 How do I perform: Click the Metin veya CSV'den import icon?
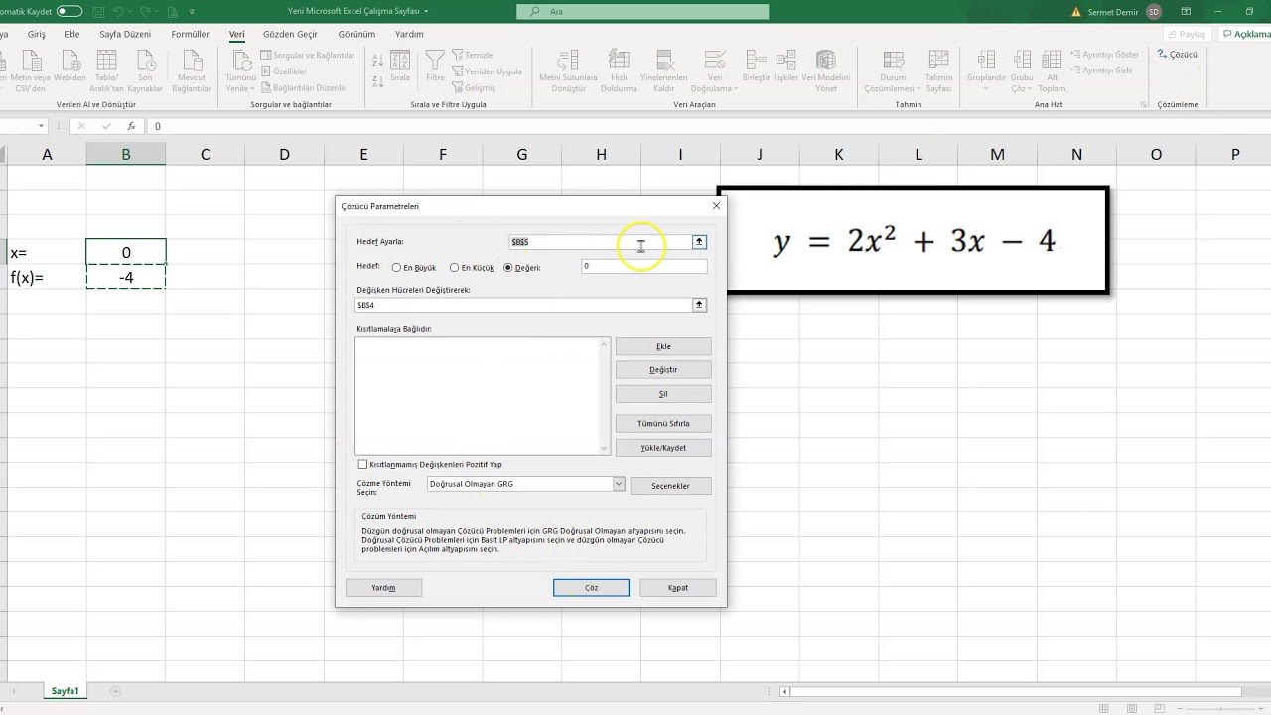(x=30, y=70)
